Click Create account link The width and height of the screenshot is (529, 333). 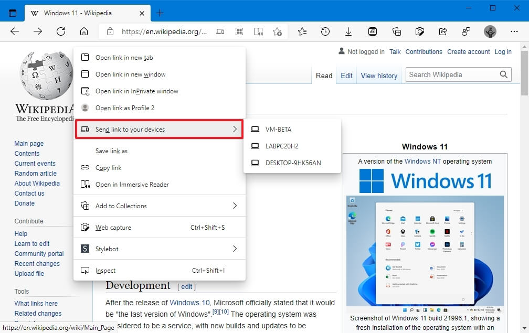click(x=468, y=52)
